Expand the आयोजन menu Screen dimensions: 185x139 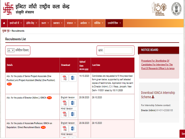point(85,23)
